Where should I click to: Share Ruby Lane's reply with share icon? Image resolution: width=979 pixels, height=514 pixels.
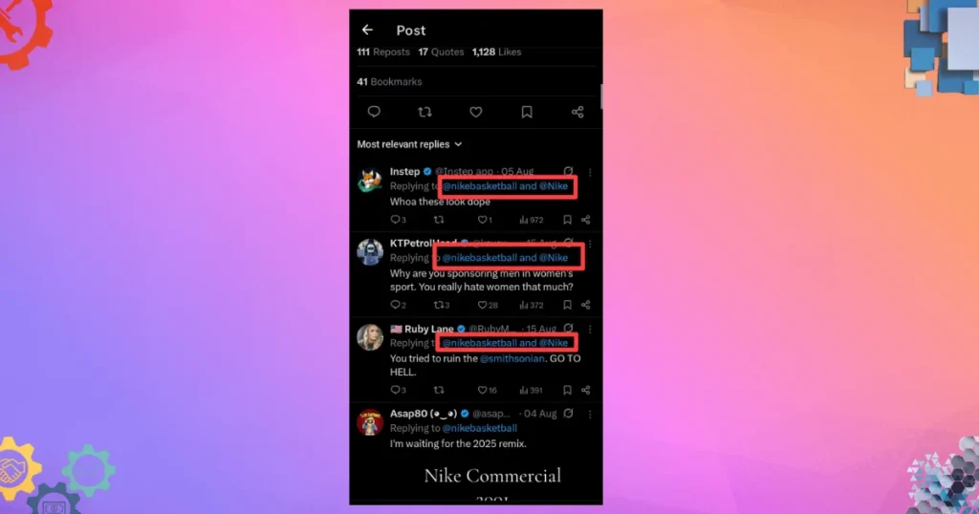[x=586, y=390]
